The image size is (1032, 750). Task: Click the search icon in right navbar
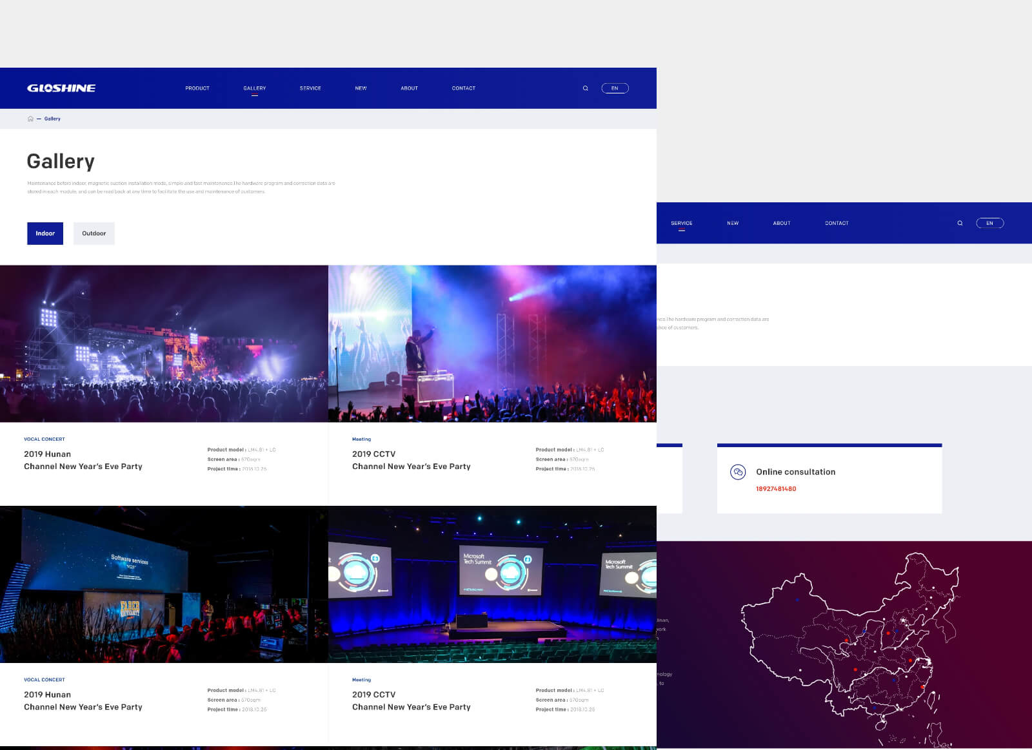(x=960, y=223)
